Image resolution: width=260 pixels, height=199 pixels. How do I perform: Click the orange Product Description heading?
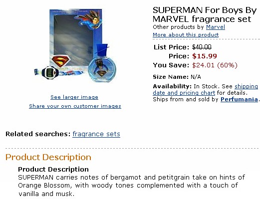tap(48, 157)
